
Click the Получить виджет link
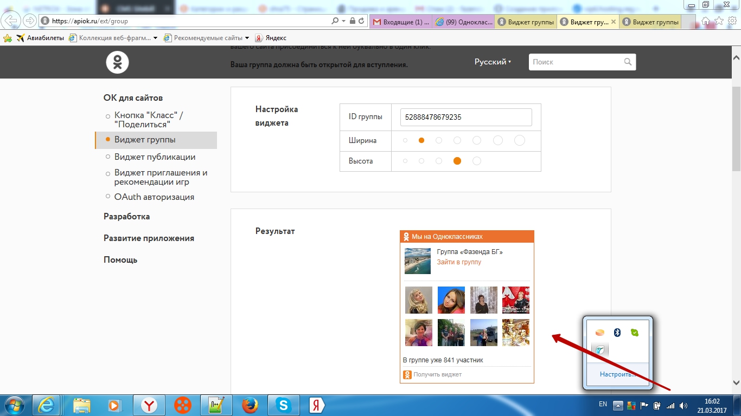(x=437, y=374)
